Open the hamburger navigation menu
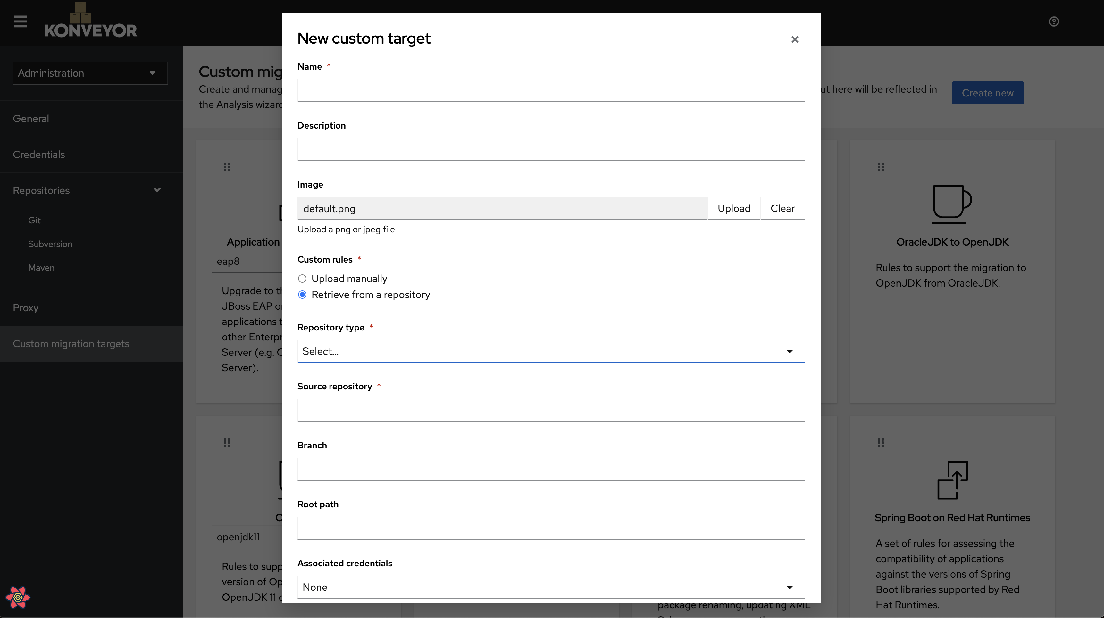 (20, 21)
